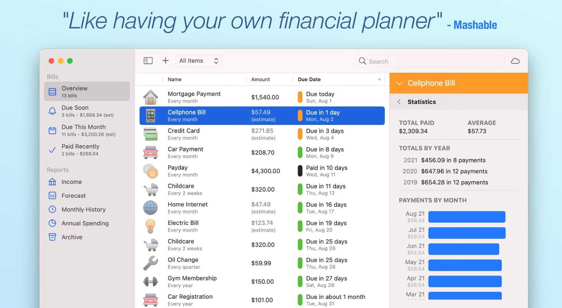562x308 pixels.
Task: Select the Credit Card bill row
Action: (x=262, y=134)
